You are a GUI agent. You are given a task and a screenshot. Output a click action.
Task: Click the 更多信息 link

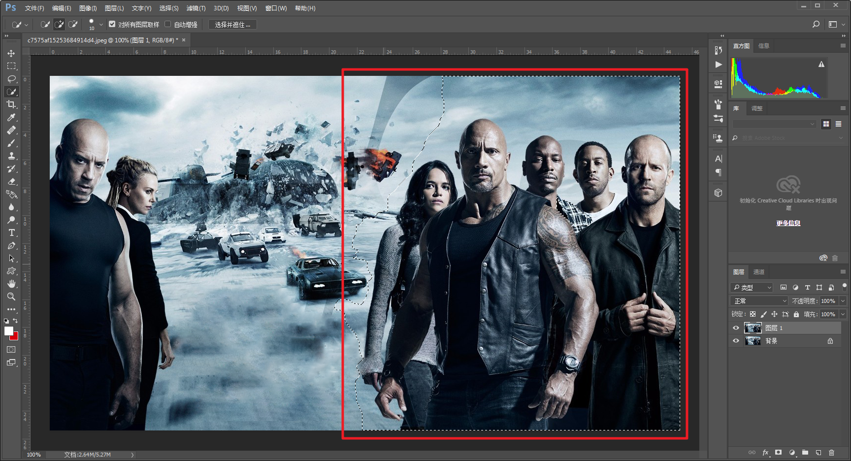coord(788,223)
